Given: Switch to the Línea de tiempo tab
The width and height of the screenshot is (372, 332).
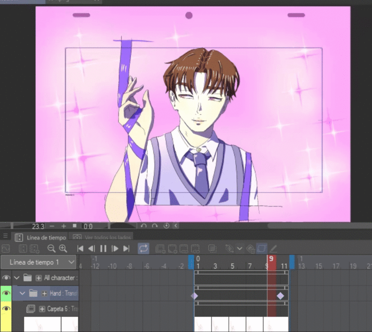Looking at the screenshot, I should click(x=40, y=237).
